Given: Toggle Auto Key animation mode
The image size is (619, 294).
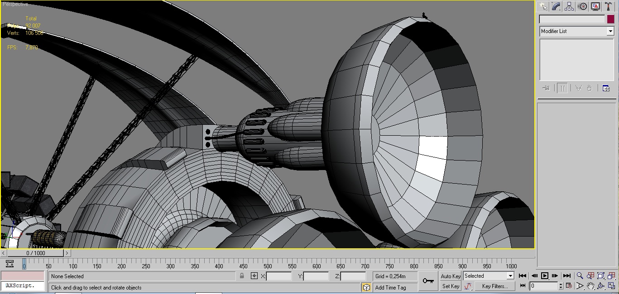Looking at the screenshot, I should pos(450,276).
